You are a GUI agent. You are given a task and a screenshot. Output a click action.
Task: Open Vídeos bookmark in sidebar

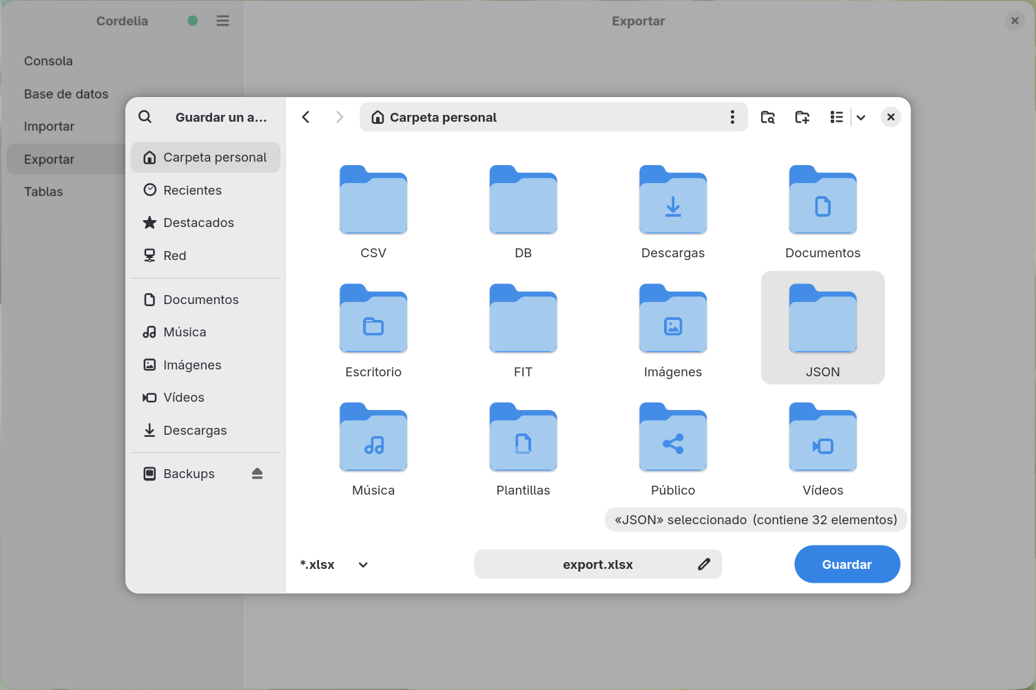[205, 397]
